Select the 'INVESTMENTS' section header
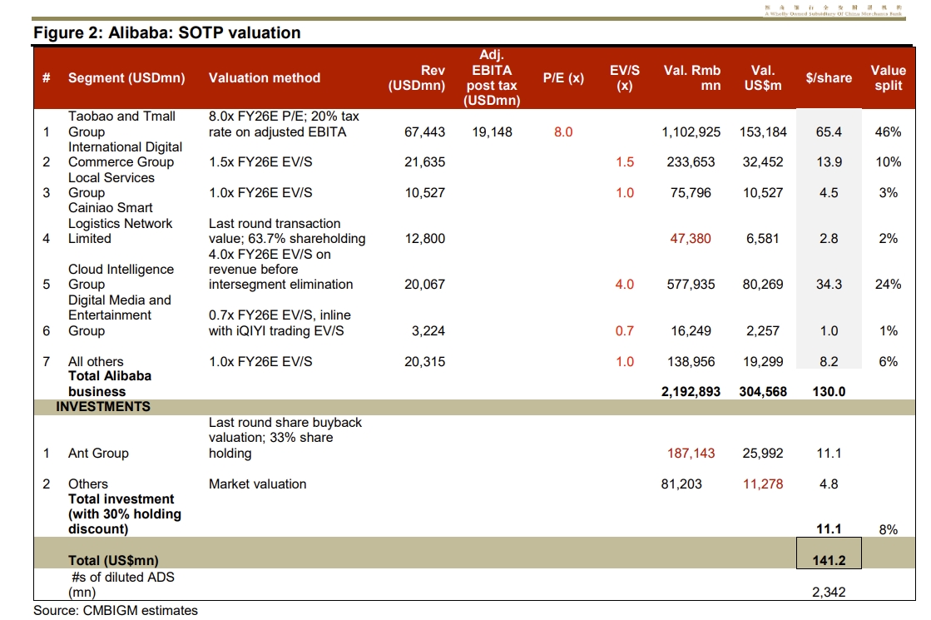Screen dimensions: 931x620 point(103,407)
